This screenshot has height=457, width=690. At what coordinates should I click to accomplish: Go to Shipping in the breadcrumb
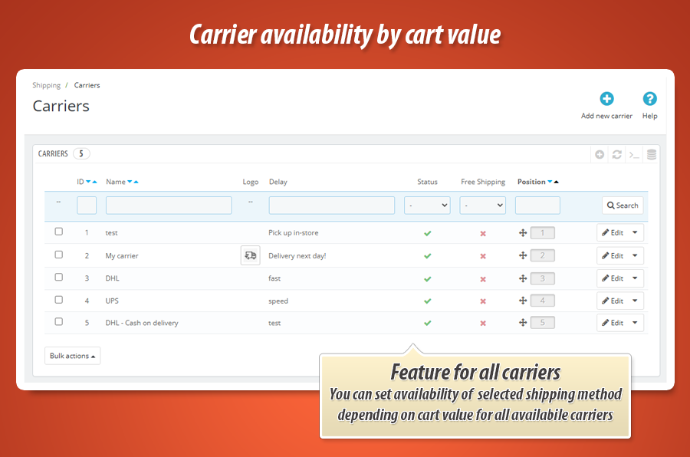click(x=46, y=85)
